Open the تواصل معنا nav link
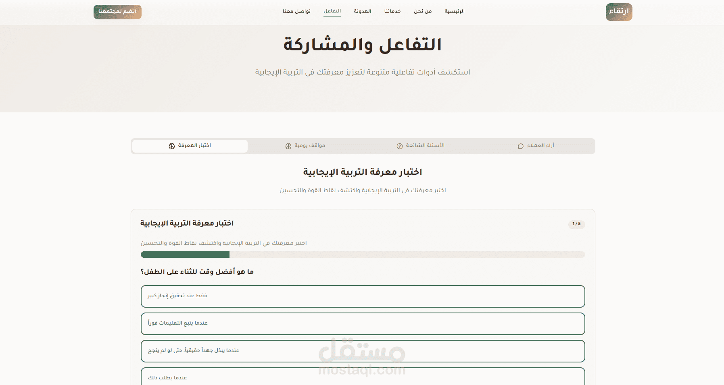 pyautogui.click(x=296, y=11)
